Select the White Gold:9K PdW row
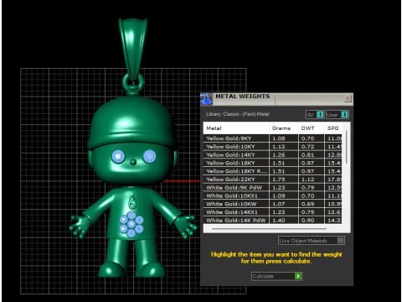 pos(272,187)
